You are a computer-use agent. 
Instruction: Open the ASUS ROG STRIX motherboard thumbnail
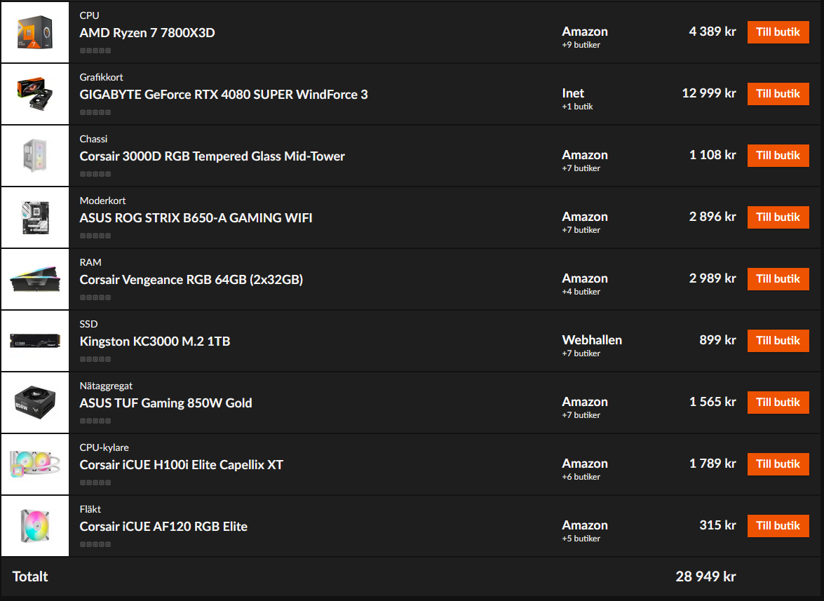pos(34,217)
